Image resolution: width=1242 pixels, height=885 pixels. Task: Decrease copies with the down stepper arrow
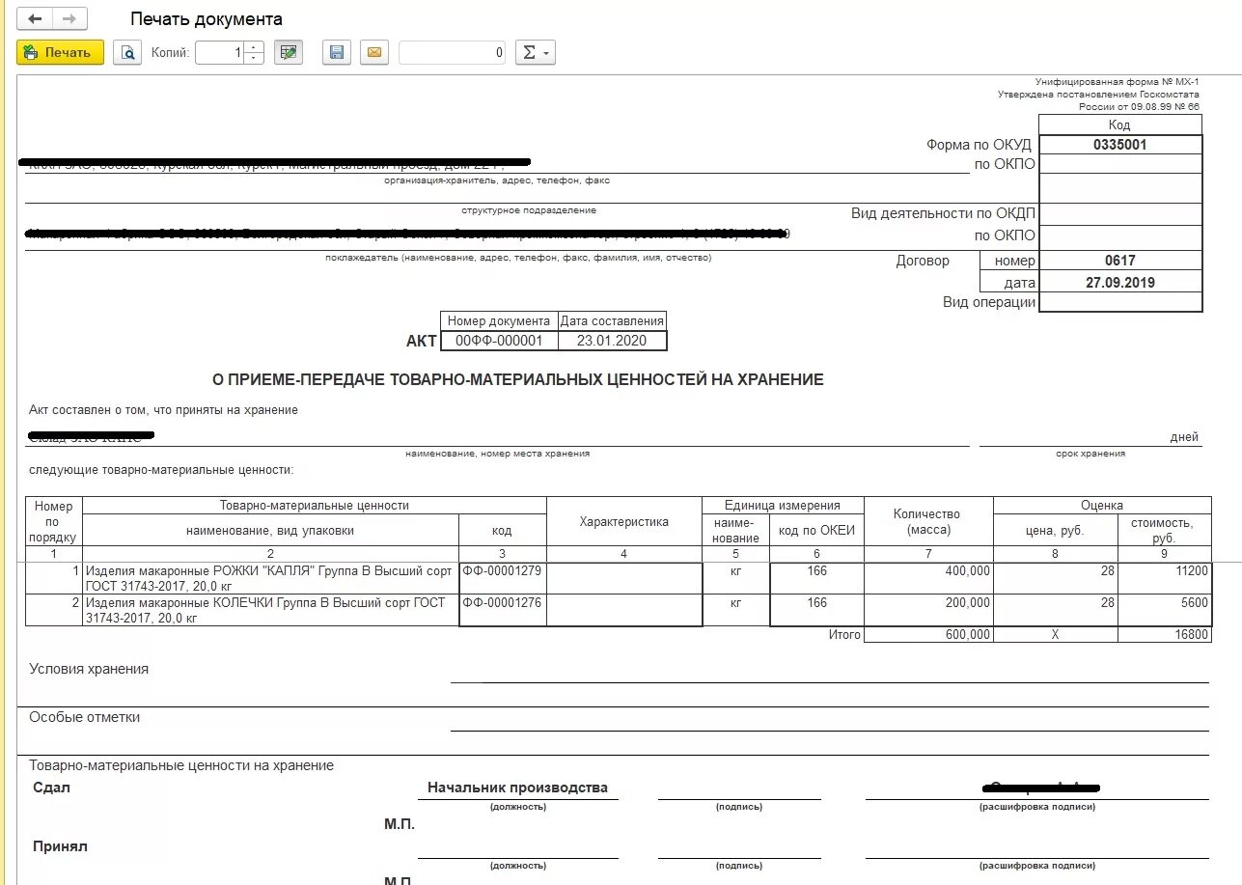pyautogui.click(x=254, y=59)
